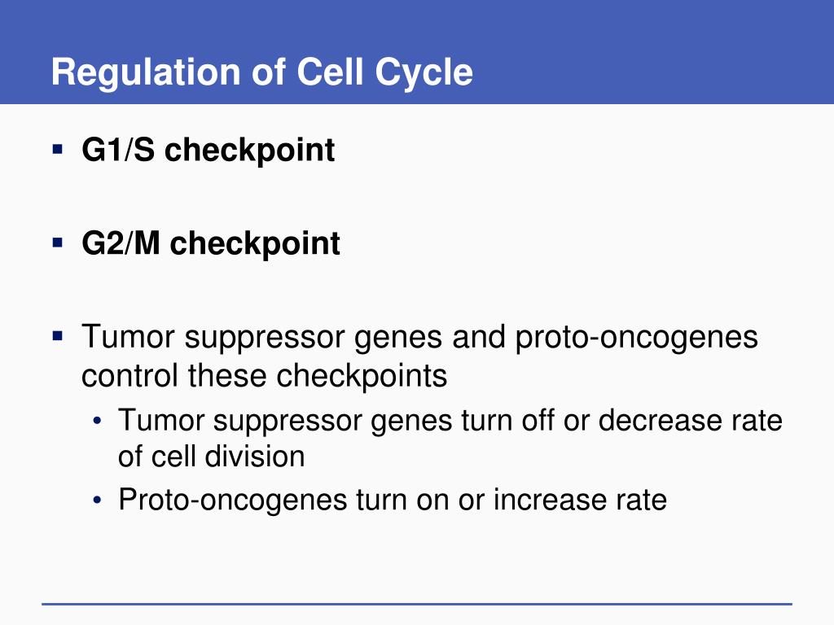834x625 pixels.
Task: Click the word 'checkpoint' after G2/M
Action: click(x=255, y=244)
